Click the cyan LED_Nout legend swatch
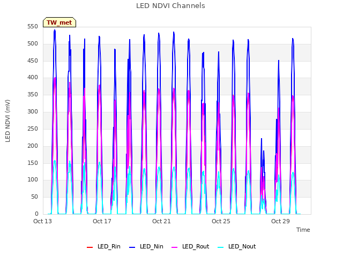Viewport: 343px width, 257px height. 221,247
